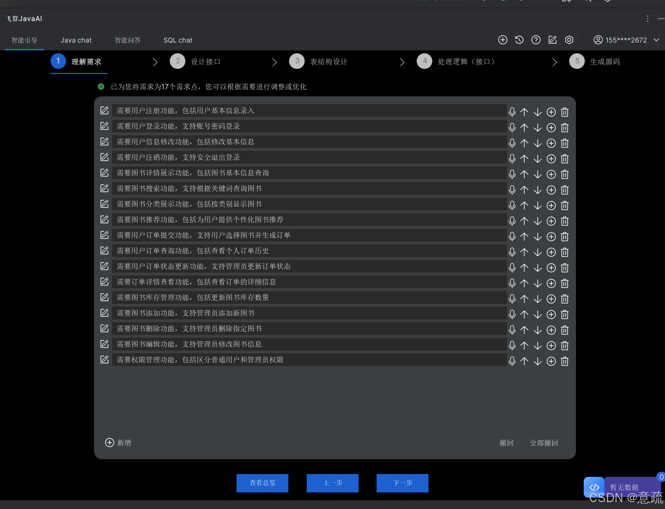Click the 全部撤回 link

(544, 443)
